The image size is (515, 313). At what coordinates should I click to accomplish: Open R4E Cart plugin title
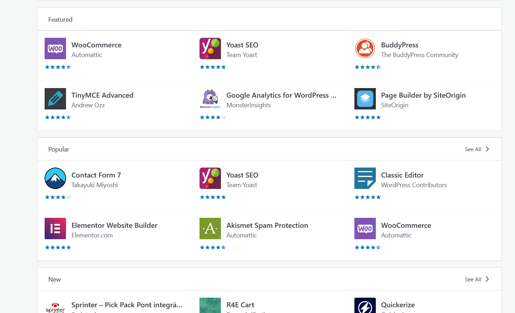coord(240,305)
